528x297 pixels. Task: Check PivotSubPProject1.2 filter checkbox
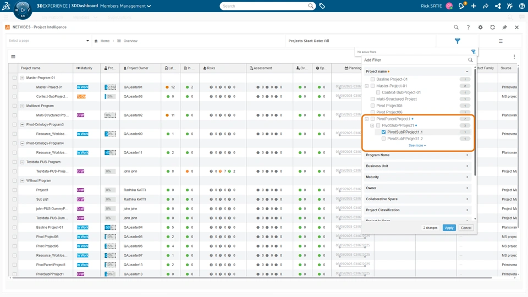[383, 139]
